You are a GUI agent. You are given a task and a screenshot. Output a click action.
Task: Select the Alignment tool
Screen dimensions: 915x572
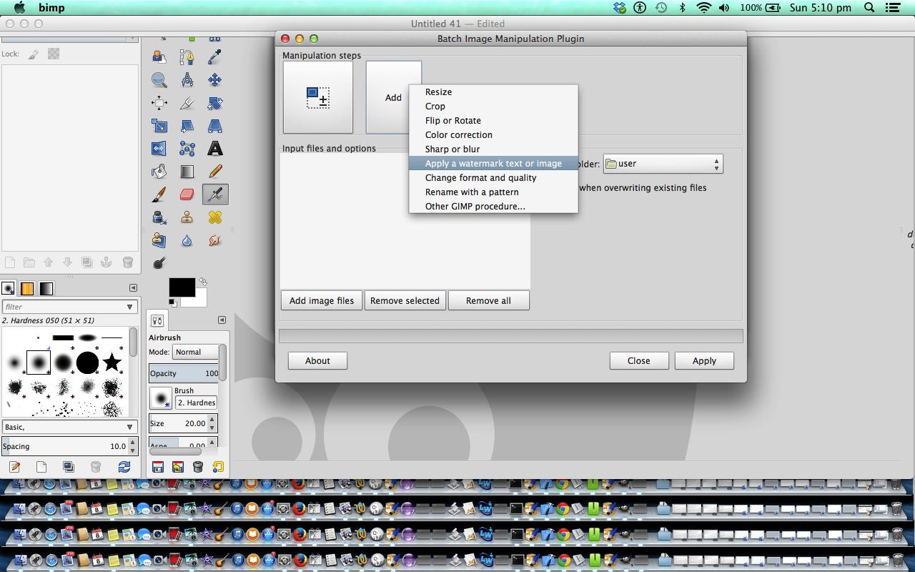(159, 103)
